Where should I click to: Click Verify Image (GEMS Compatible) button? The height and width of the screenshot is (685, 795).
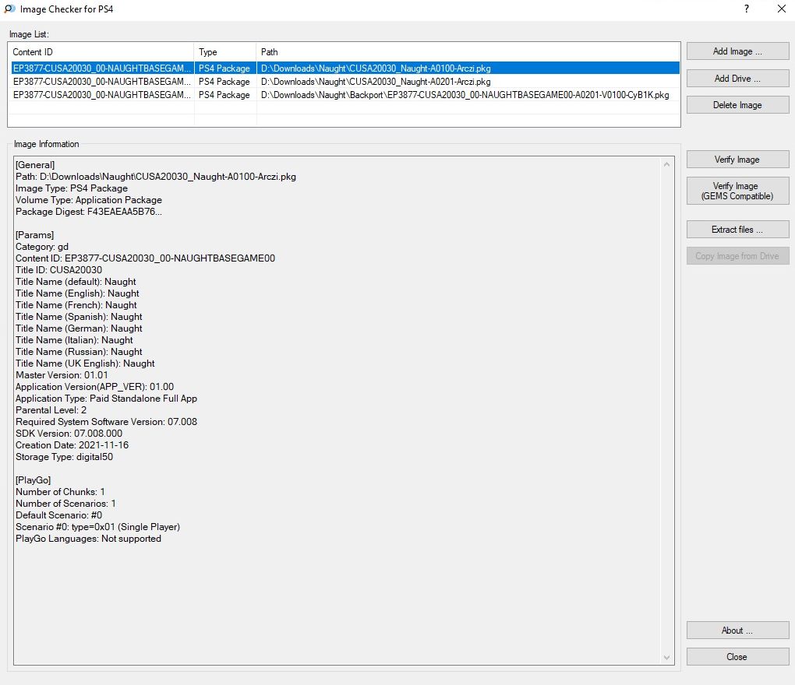[737, 191]
